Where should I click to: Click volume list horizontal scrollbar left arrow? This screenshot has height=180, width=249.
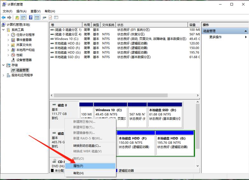click(52, 95)
